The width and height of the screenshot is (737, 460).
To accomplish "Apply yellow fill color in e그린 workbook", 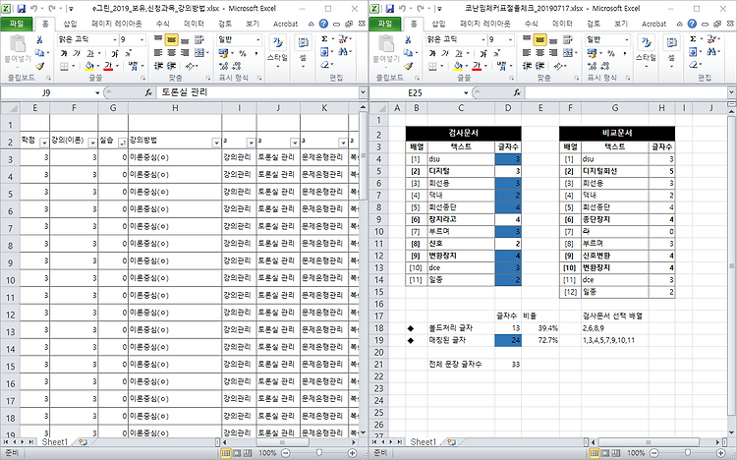I will point(89,66).
